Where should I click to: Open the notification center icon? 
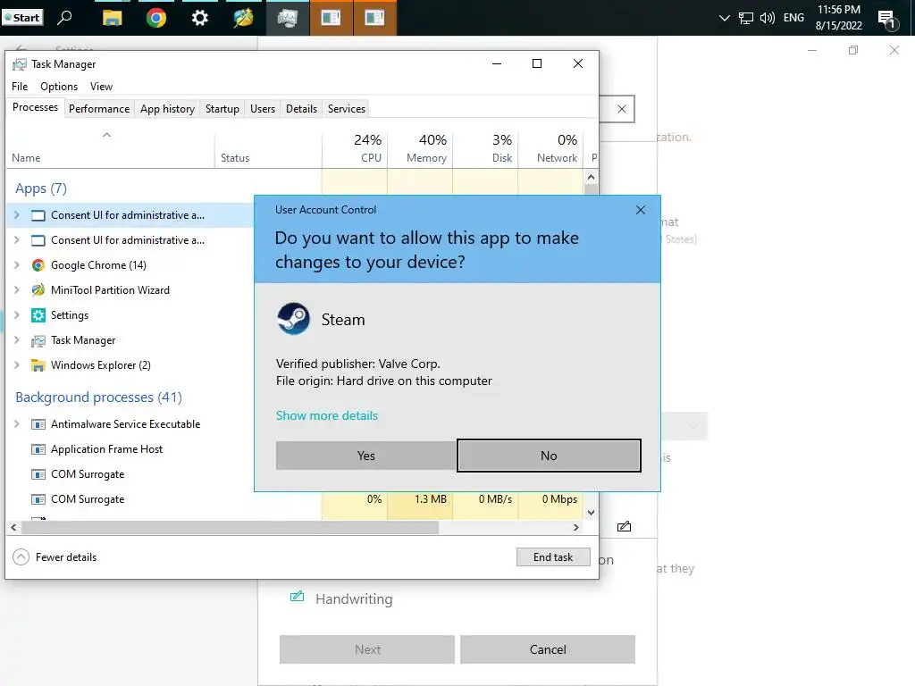pyautogui.click(x=888, y=20)
